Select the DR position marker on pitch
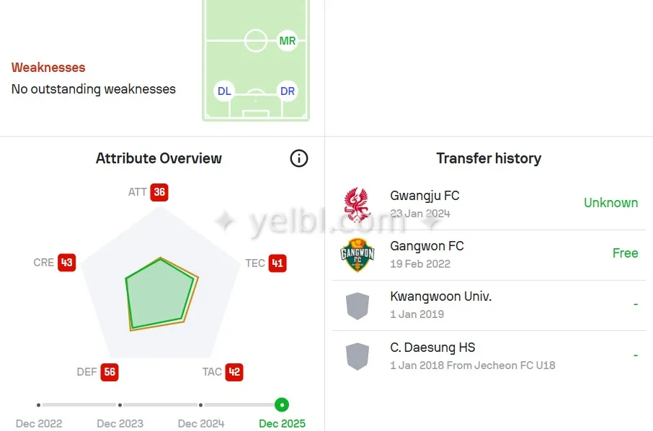 pos(288,91)
